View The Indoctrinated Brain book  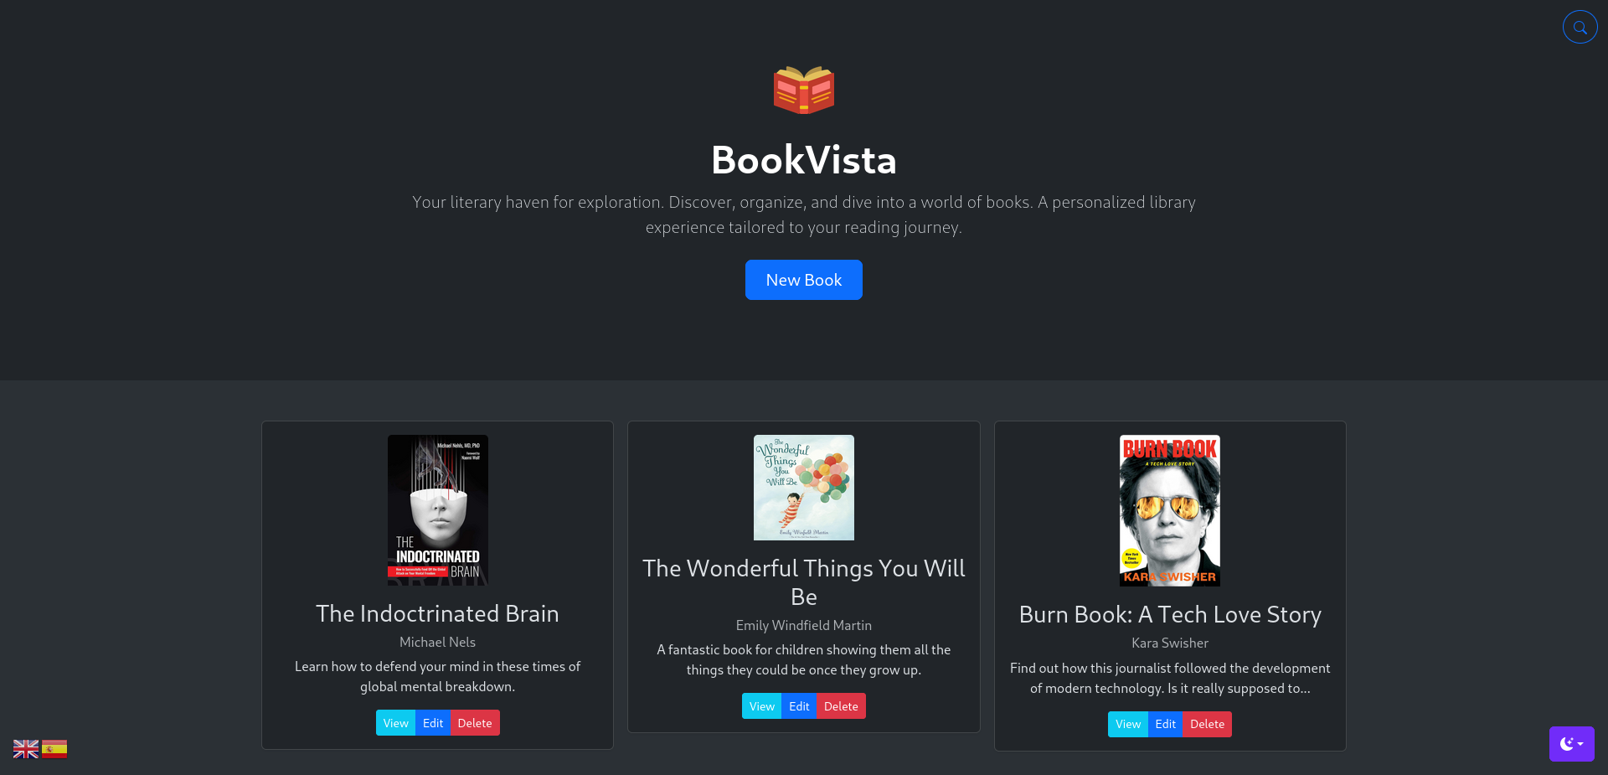click(395, 723)
